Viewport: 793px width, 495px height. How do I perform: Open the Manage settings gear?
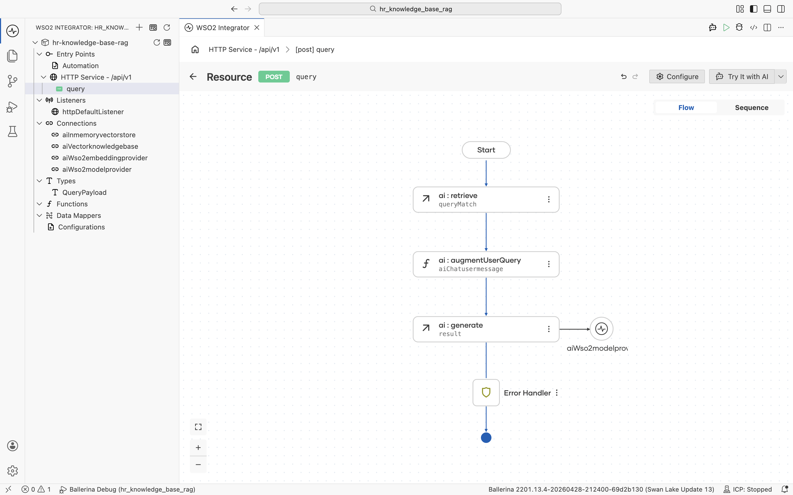pos(12,471)
